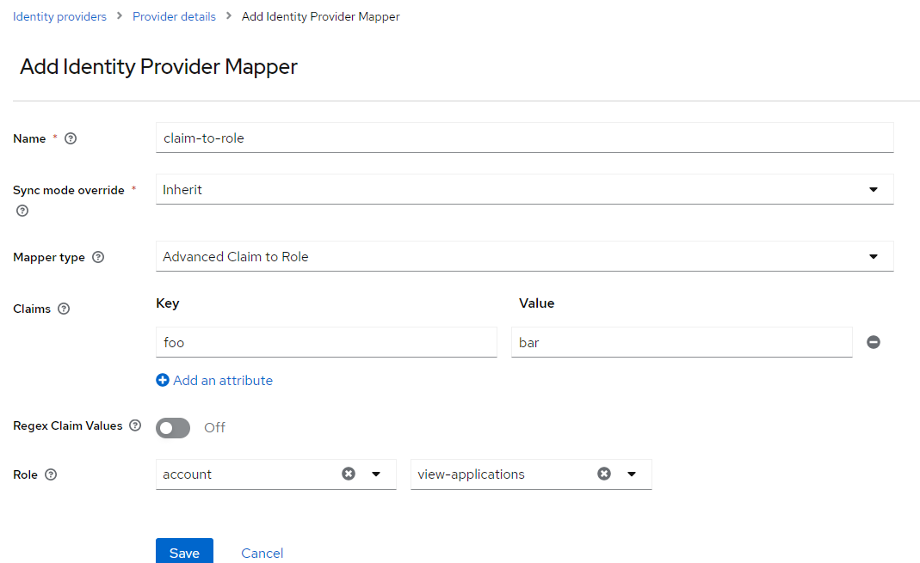Expand the Mapper type dropdown
920x563 pixels.
click(x=874, y=256)
